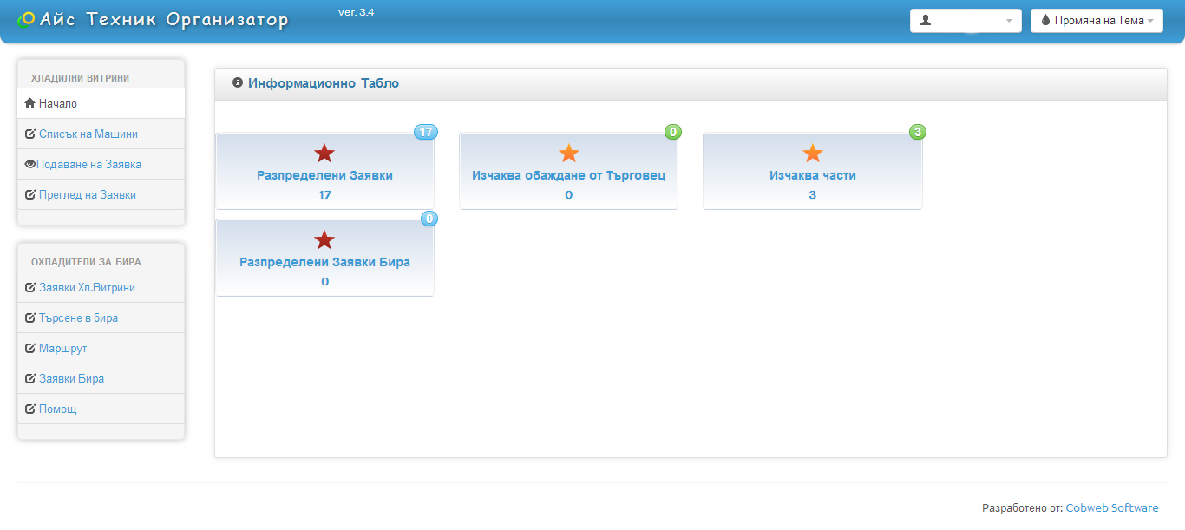Open Маршрут menu item
The width and height of the screenshot is (1185, 530).
click(x=101, y=349)
